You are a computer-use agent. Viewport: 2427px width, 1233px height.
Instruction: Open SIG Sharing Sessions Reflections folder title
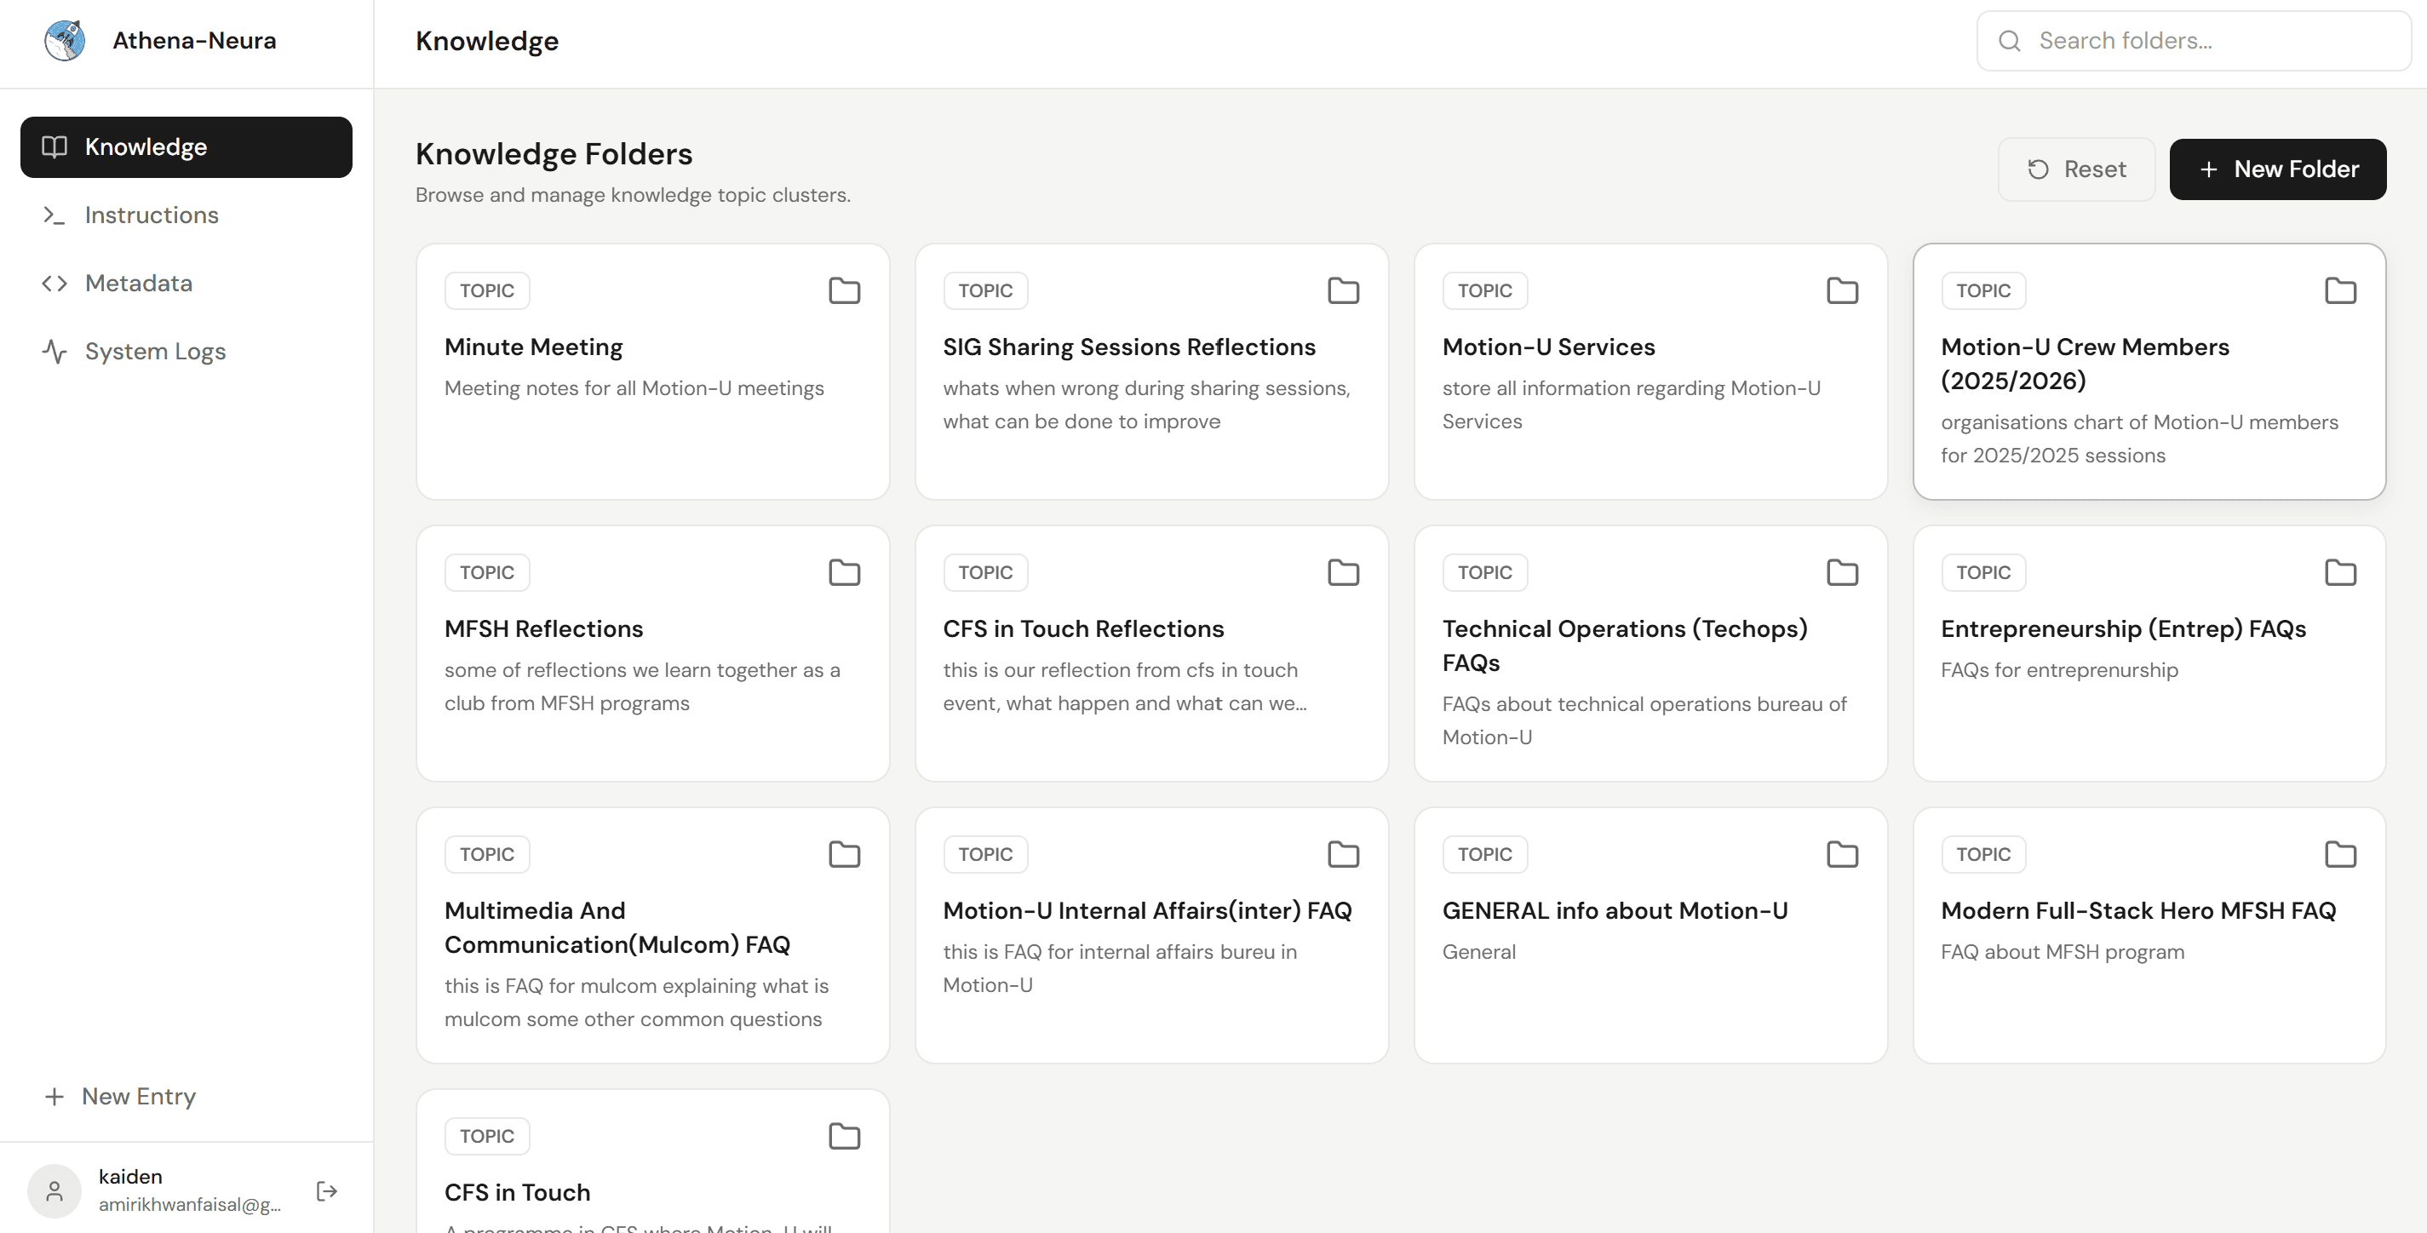(1128, 347)
